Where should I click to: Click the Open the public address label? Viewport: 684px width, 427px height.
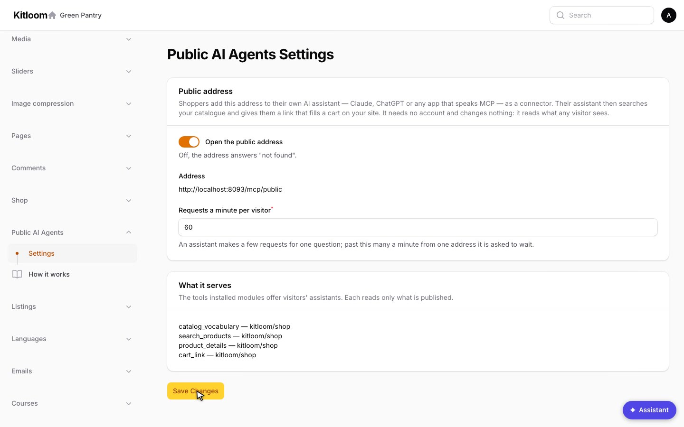coord(244,142)
